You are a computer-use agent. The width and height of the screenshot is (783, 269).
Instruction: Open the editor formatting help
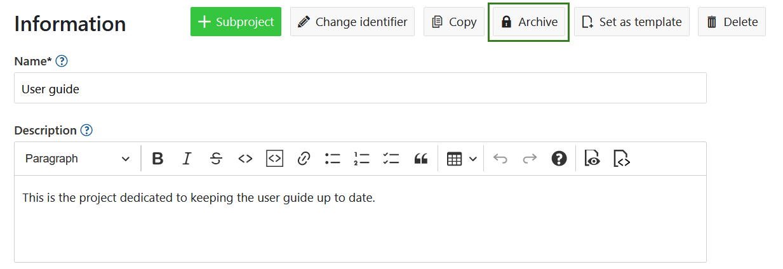point(559,159)
